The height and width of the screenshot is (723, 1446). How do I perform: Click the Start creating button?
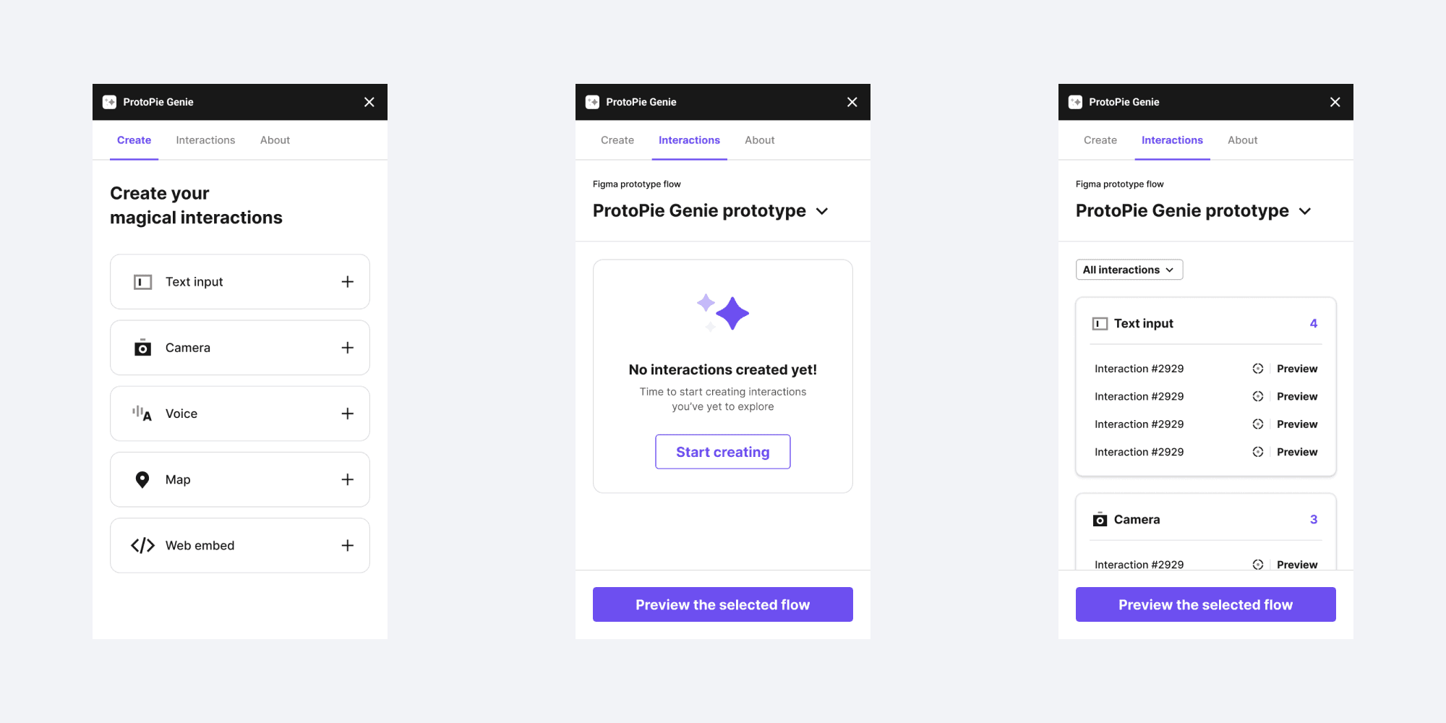[x=722, y=451]
